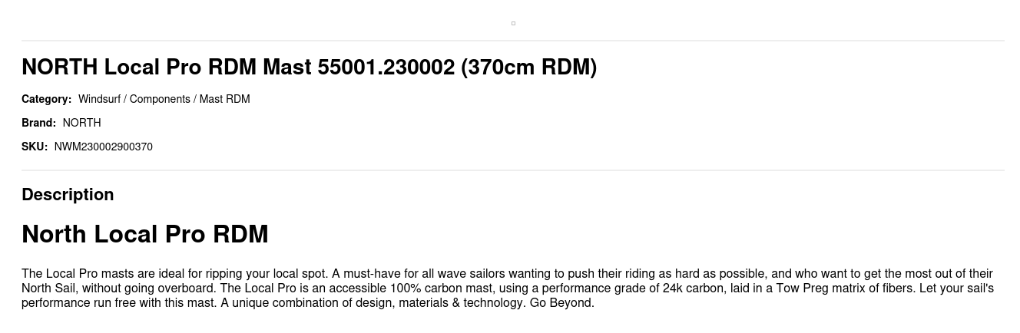Select the Mast RDM category link

224,99
